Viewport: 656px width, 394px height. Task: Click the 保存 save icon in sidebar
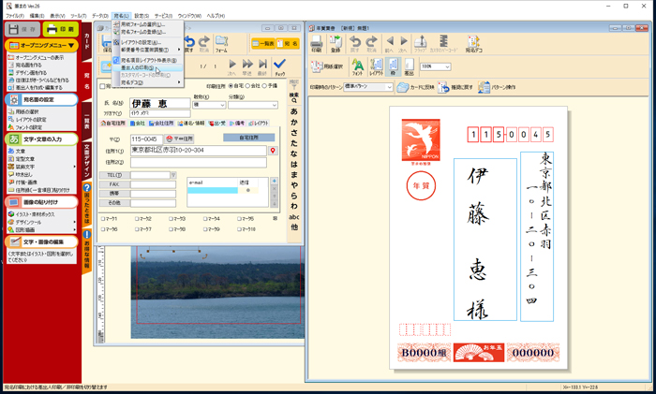(22, 29)
